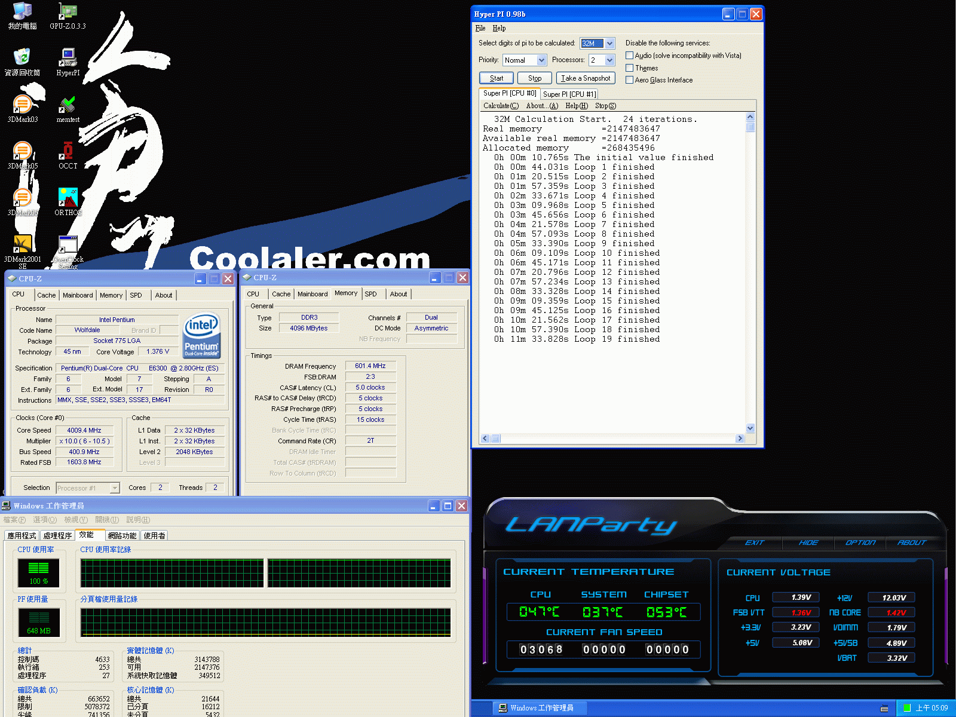Toggle the Aero Glass Interface checkbox
The image size is (956, 717).
[x=629, y=80]
